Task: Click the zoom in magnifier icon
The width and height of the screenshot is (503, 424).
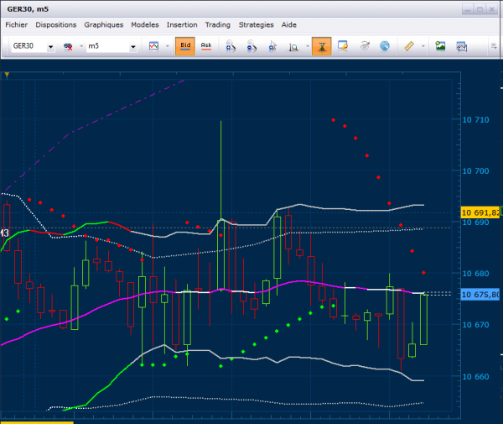Action: [231, 46]
